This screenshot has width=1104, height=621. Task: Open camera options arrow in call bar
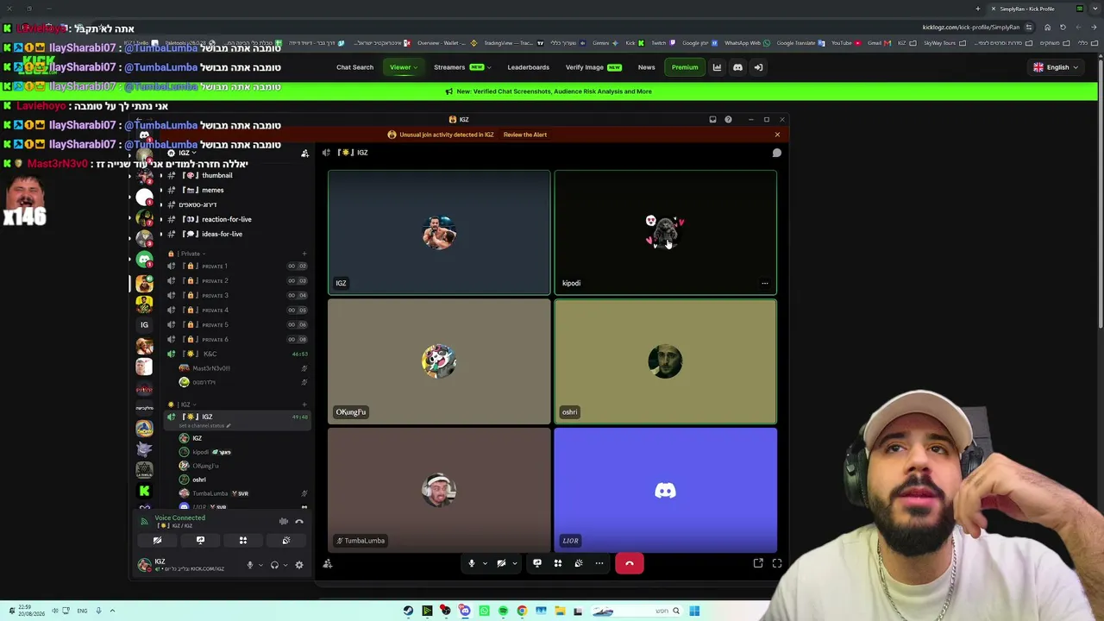(x=515, y=563)
